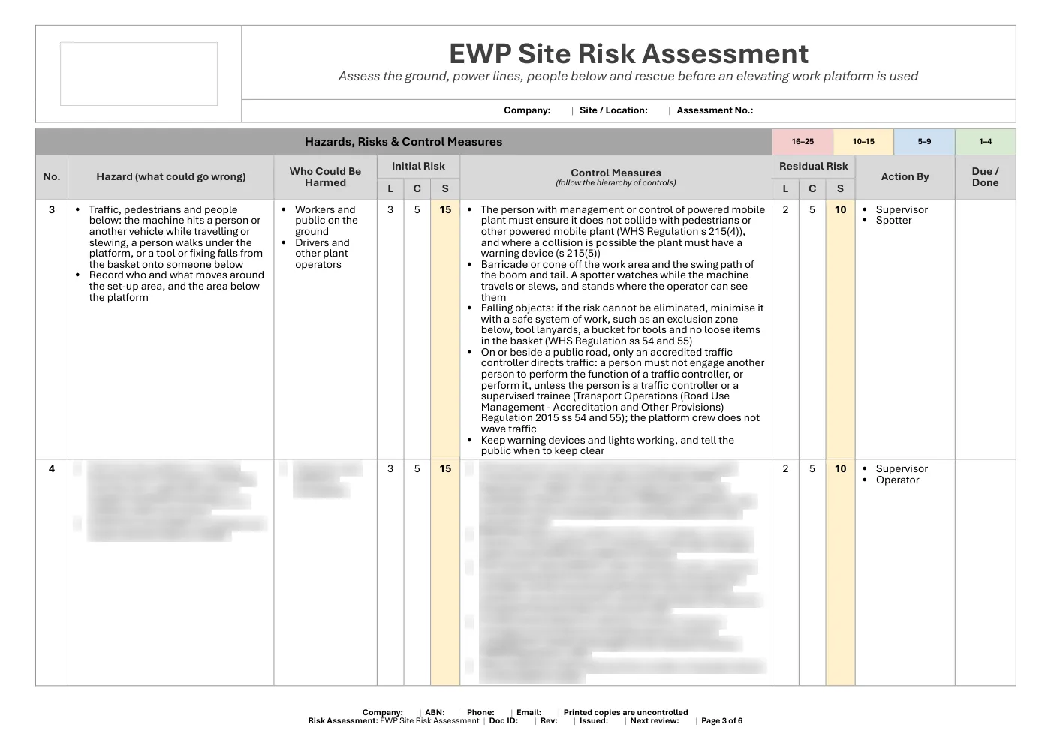Select the control bullet starting "Falling objects:"
Image resolution: width=1051 pixels, height=743 pixels.
pyautogui.click(x=622, y=325)
